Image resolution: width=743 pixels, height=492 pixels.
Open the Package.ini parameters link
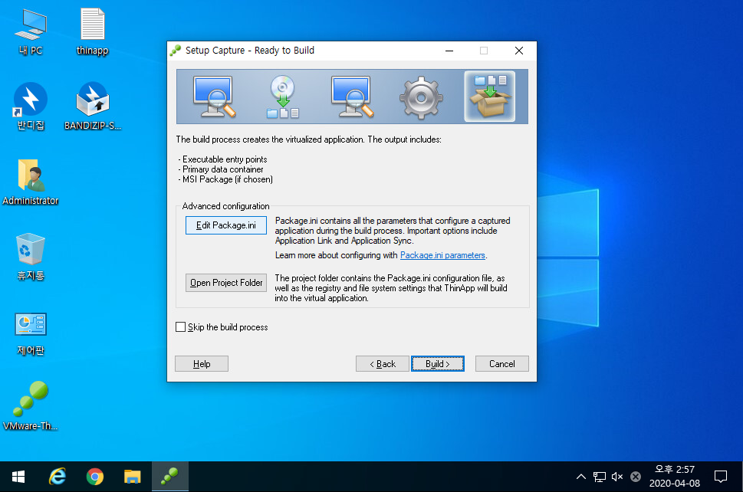point(442,255)
